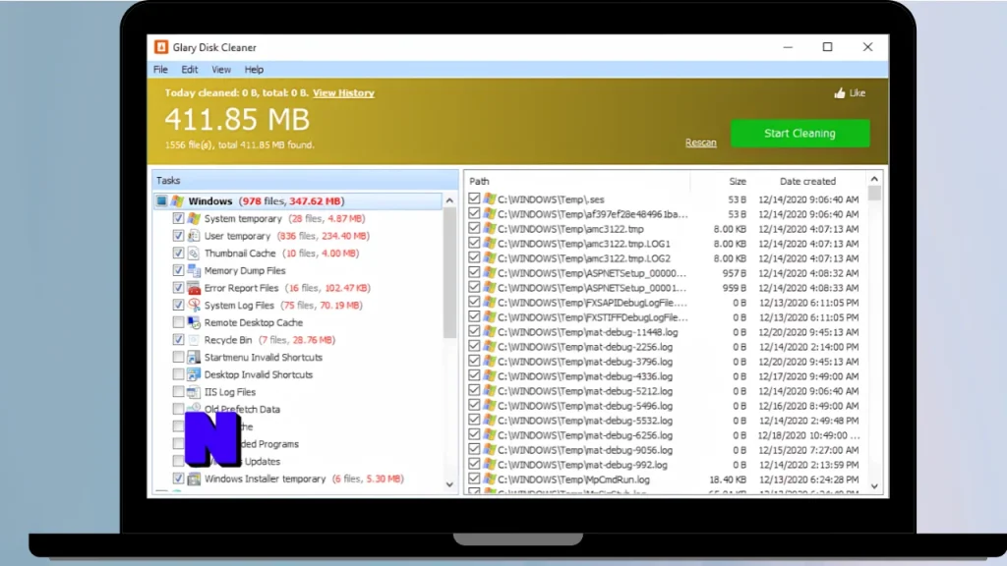Open the Help menu

click(x=254, y=70)
